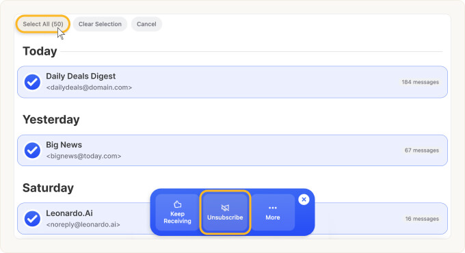Cancel the selection mode
Viewport: 465px width, 253px height.
pyautogui.click(x=146, y=24)
